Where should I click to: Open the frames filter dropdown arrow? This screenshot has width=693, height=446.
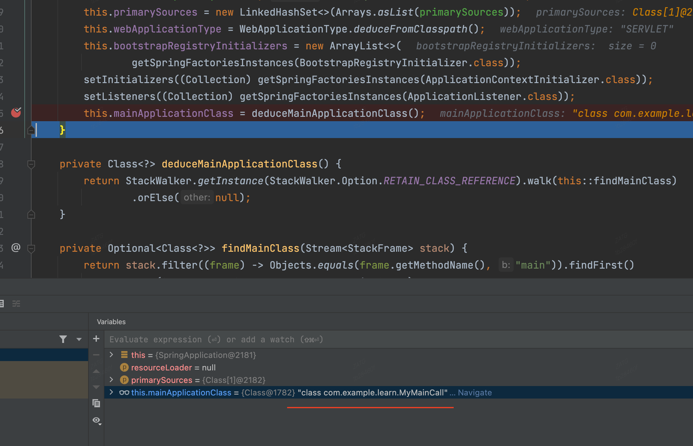(x=79, y=339)
